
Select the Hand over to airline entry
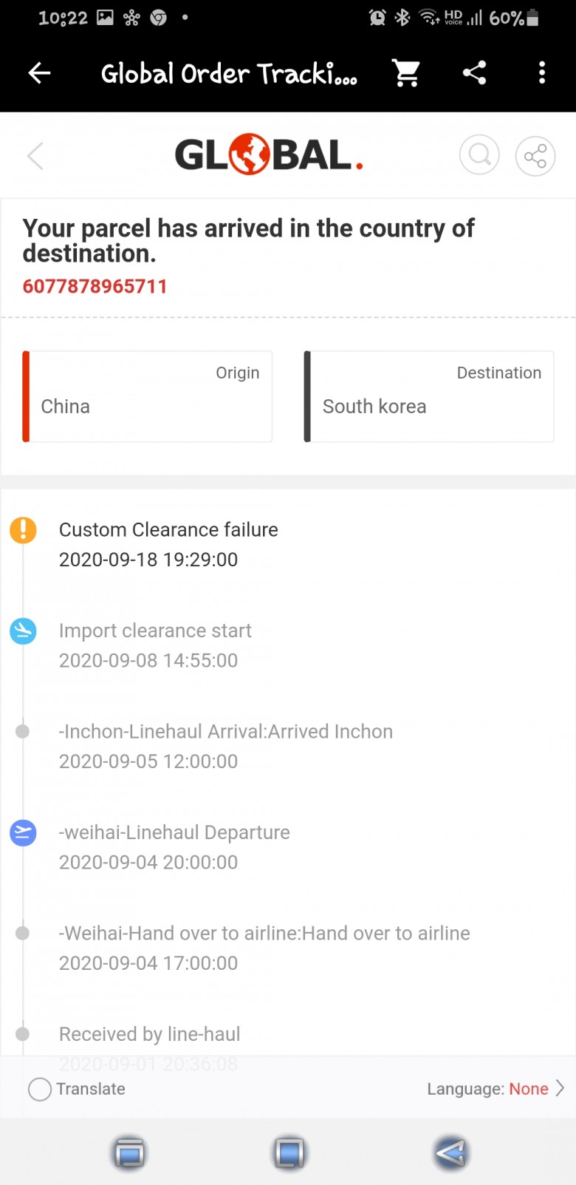[x=264, y=948]
